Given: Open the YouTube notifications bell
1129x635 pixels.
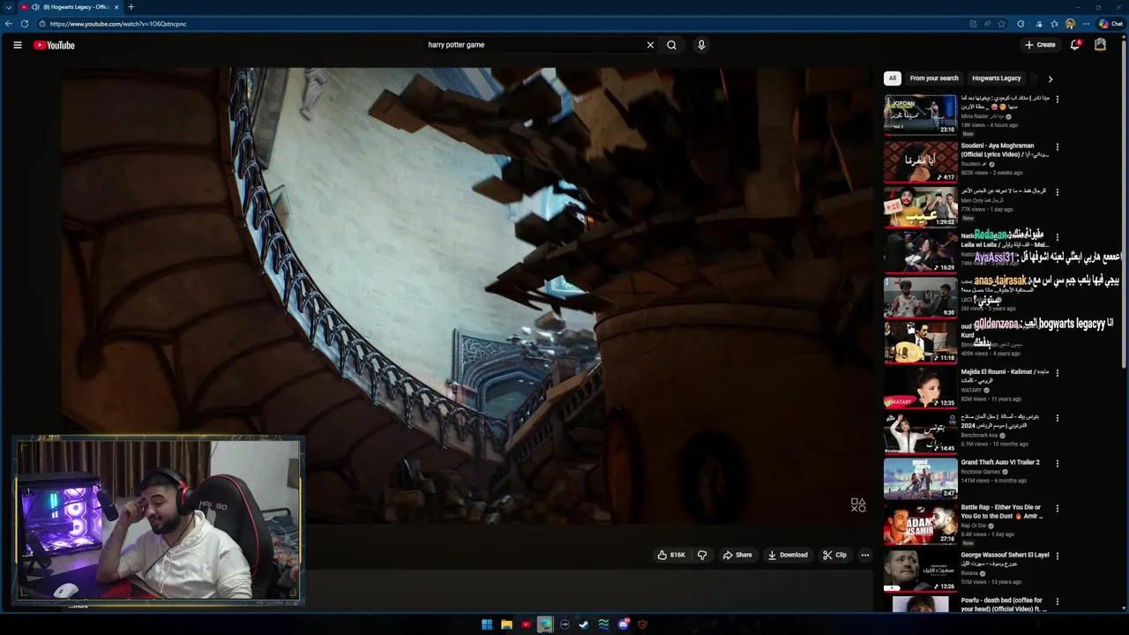Looking at the screenshot, I should 1075,45.
